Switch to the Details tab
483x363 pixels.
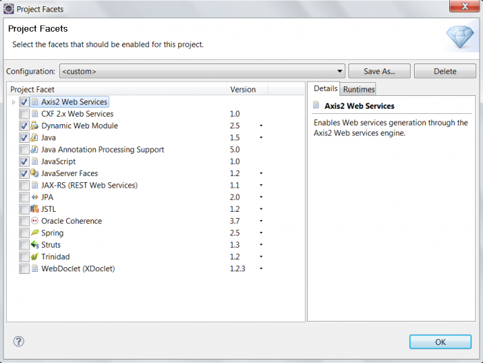[x=324, y=88]
